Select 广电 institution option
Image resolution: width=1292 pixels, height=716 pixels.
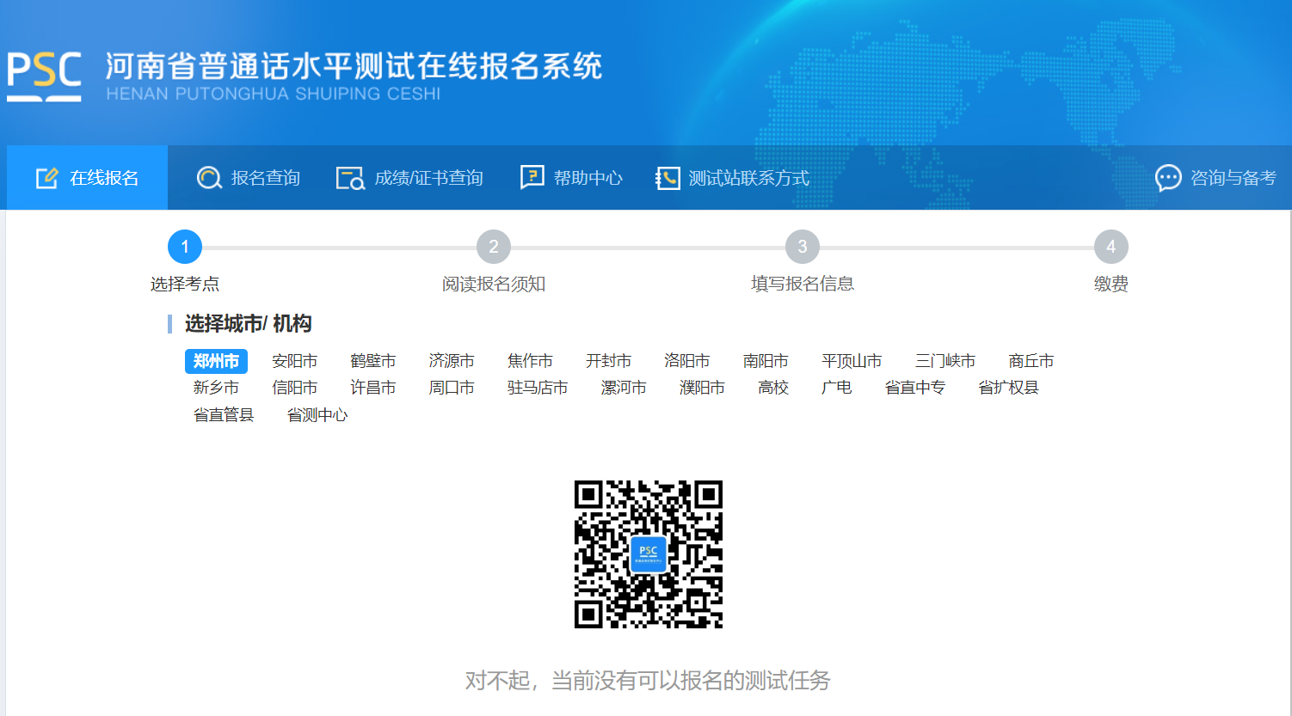tap(836, 388)
